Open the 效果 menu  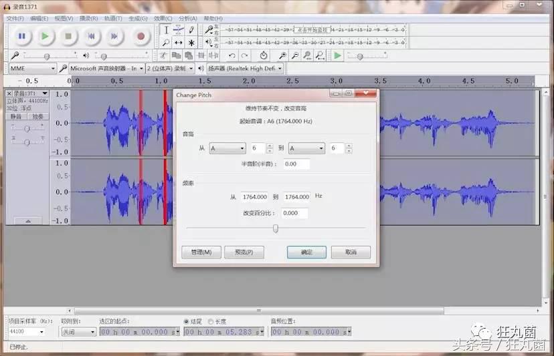point(163,18)
